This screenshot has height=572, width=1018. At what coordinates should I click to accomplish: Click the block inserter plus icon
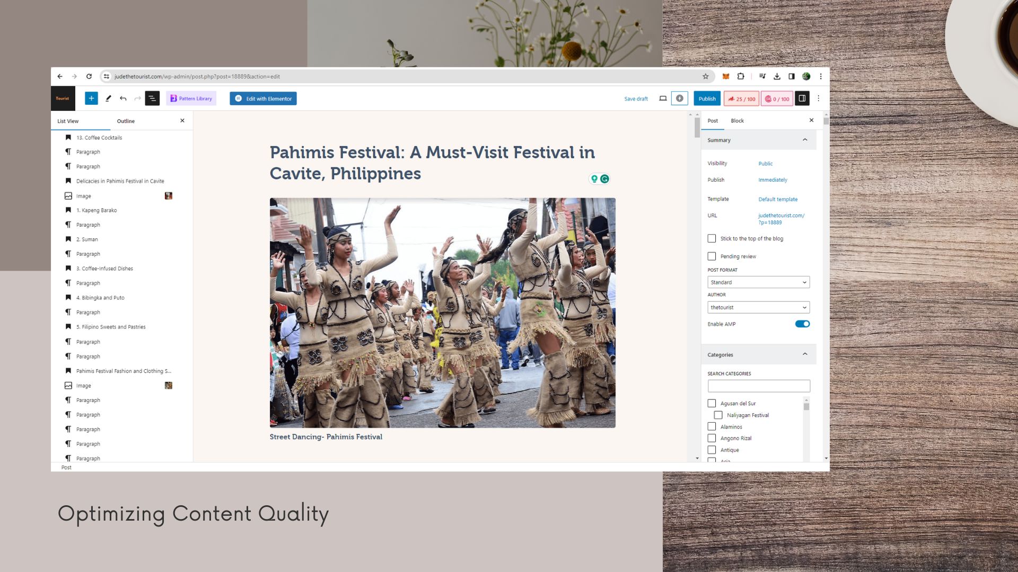pyautogui.click(x=91, y=99)
